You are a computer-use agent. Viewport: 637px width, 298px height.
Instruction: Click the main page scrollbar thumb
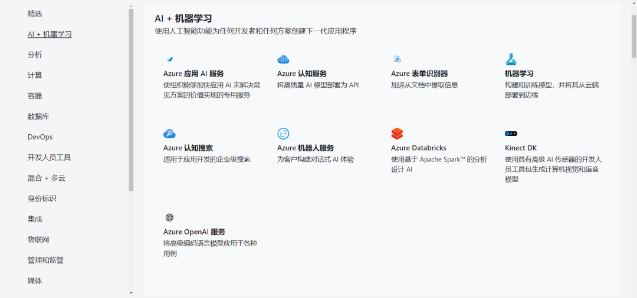pos(633,36)
